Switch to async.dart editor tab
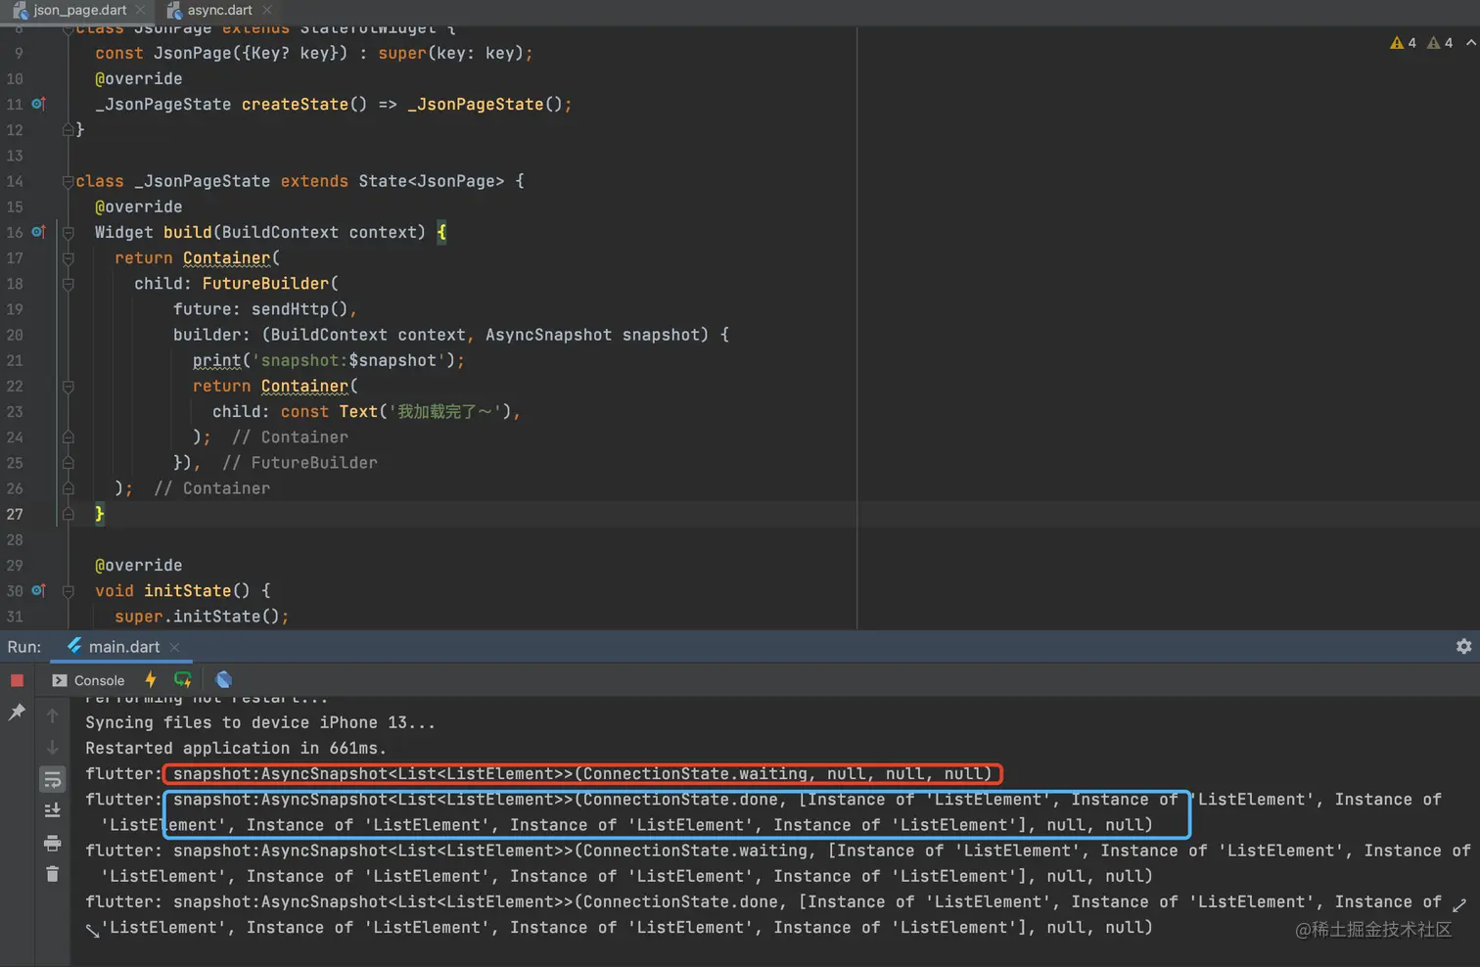 coord(219,10)
